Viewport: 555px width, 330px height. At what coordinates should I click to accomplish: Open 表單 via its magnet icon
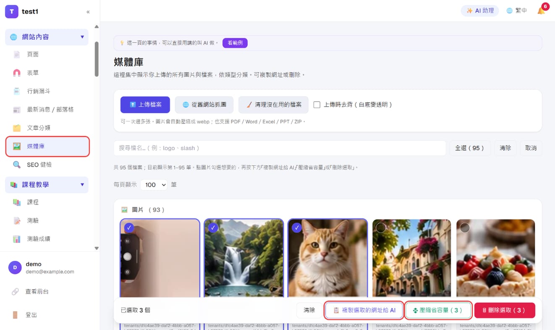[x=17, y=73]
